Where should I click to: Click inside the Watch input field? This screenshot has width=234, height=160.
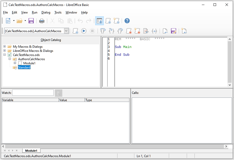33,93
